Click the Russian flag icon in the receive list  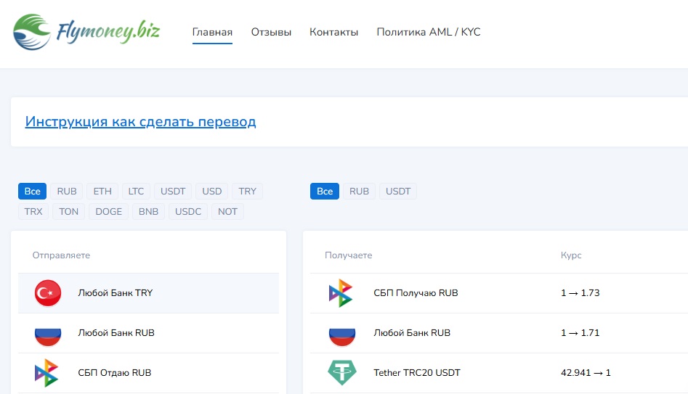(x=341, y=337)
